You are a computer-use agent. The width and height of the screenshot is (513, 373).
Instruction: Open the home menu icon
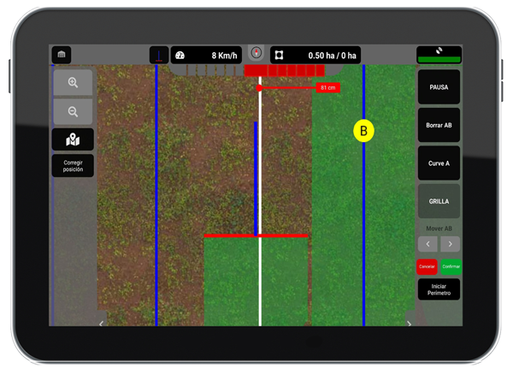(x=62, y=55)
